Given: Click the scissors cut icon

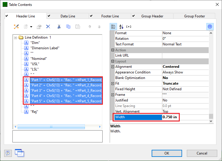Looking at the screenshot, I should (x=59, y=27).
